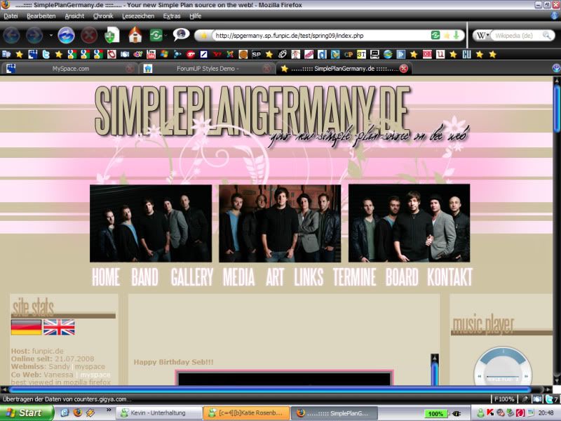
Task: Click the ART navigation link
Action: (275, 276)
